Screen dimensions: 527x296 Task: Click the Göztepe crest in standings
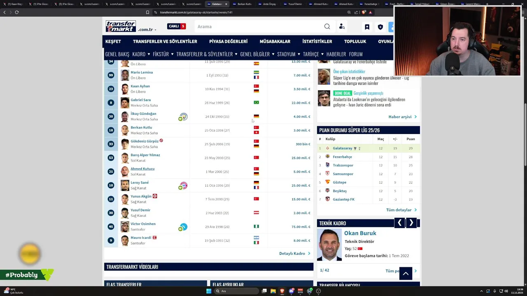(328, 182)
